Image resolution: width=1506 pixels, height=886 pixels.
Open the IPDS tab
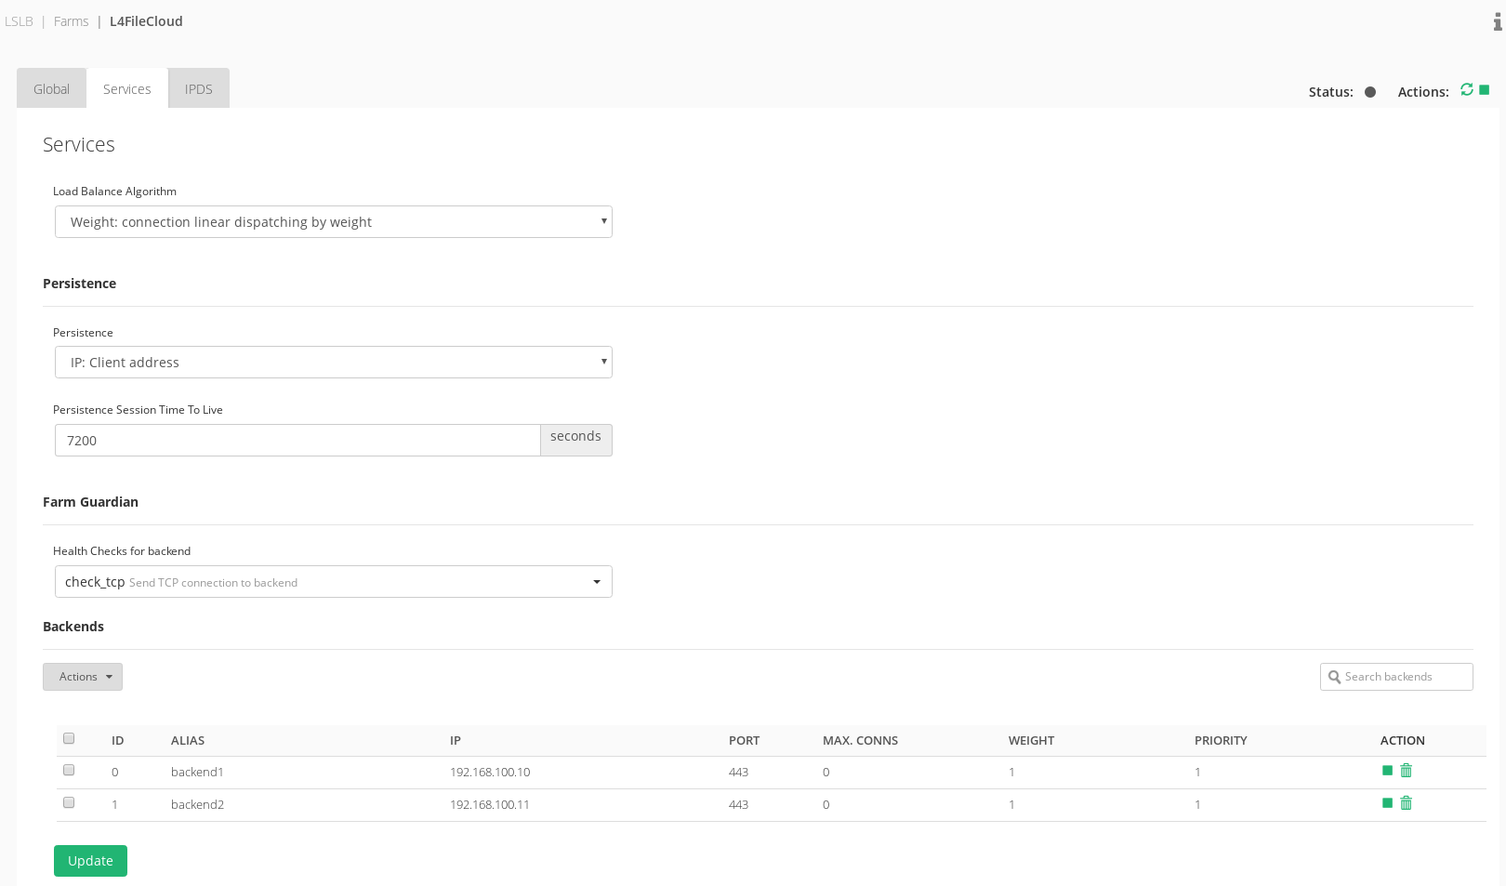199,89
